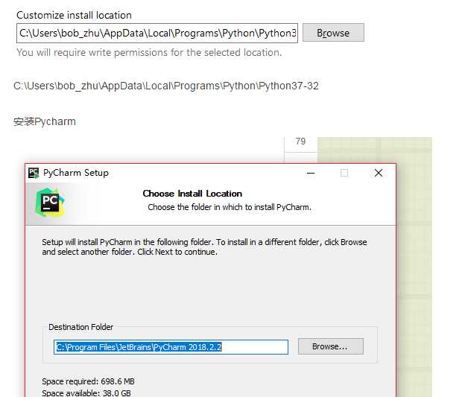Click the 'PyCharm Setup' window title text
The height and width of the screenshot is (397, 468).
pos(76,173)
